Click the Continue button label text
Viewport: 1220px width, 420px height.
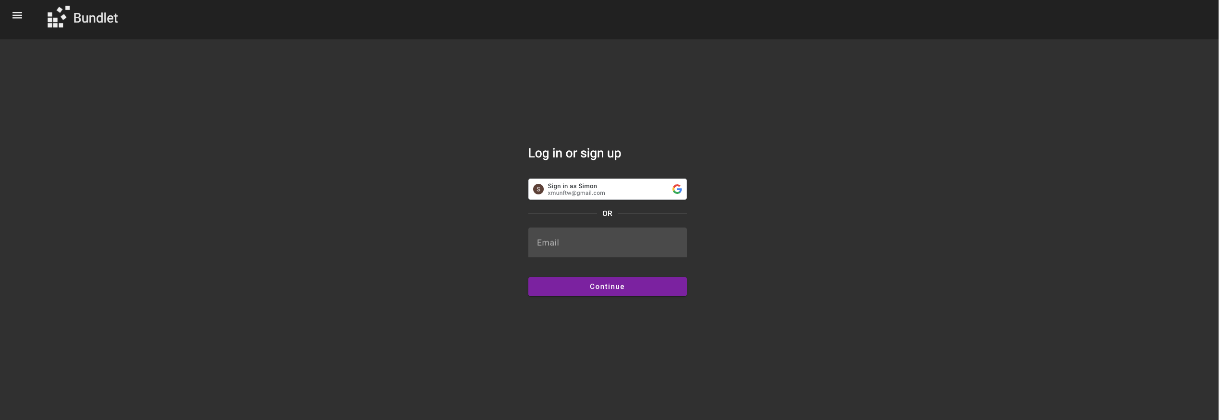(x=607, y=287)
